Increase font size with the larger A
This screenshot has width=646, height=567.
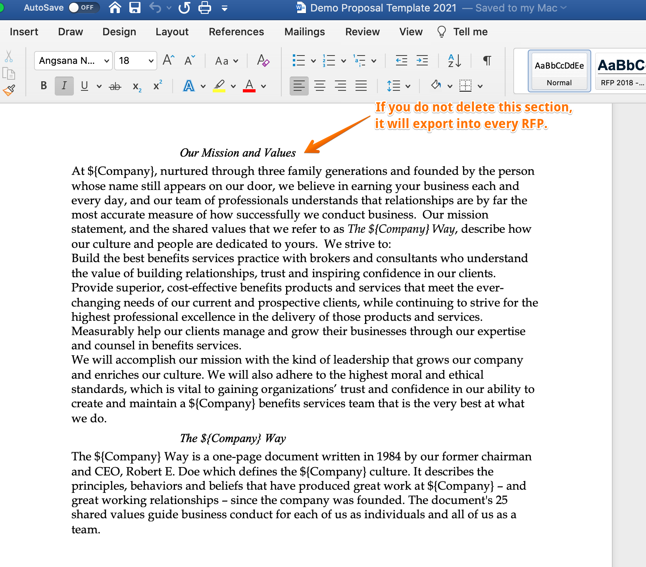(x=169, y=60)
